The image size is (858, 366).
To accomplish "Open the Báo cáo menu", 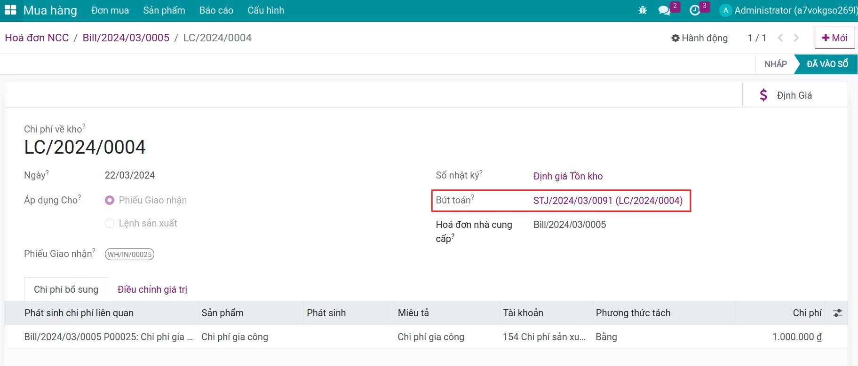I will pyautogui.click(x=216, y=10).
